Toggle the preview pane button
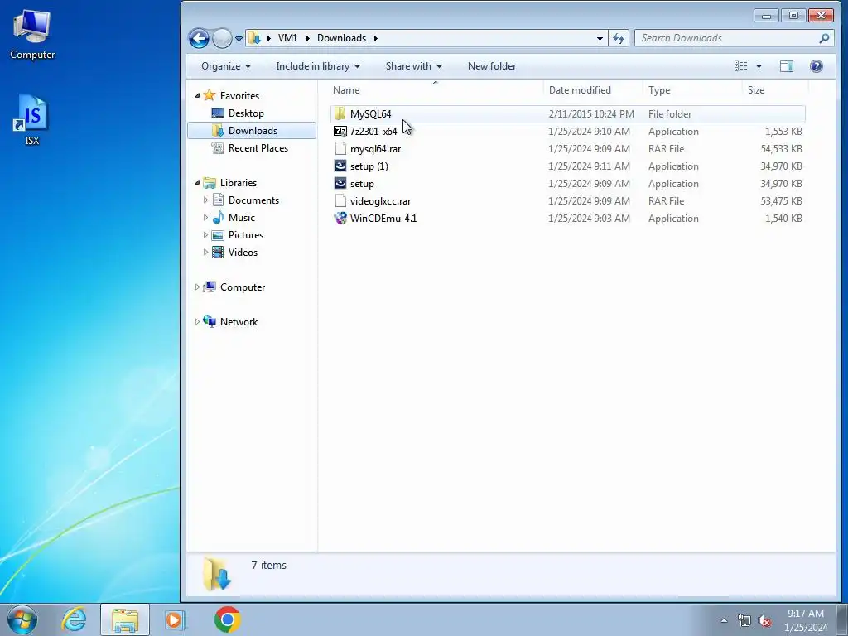The image size is (848, 636). click(787, 66)
